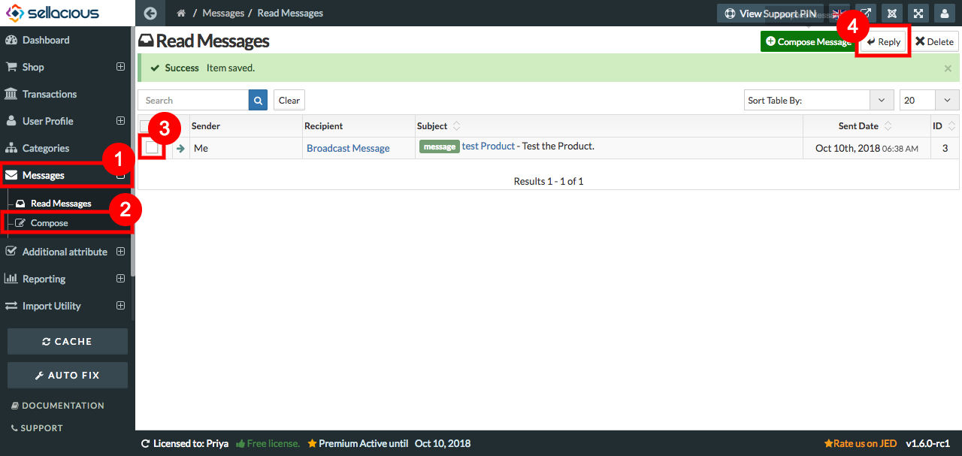Image resolution: width=962 pixels, height=456 pixels.
Task: Click the Delete button
Action: pyautogui.click(x=934, y=42)
